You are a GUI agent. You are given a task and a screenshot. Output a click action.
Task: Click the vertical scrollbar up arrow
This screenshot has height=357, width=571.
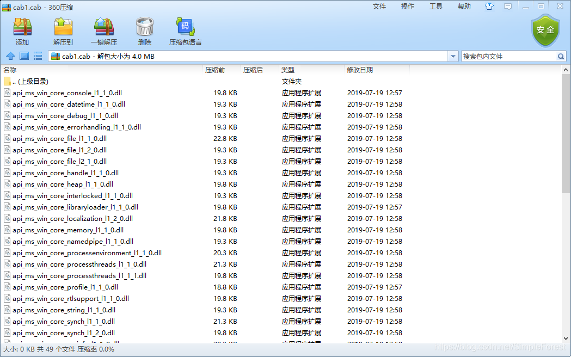click(566, 70)
